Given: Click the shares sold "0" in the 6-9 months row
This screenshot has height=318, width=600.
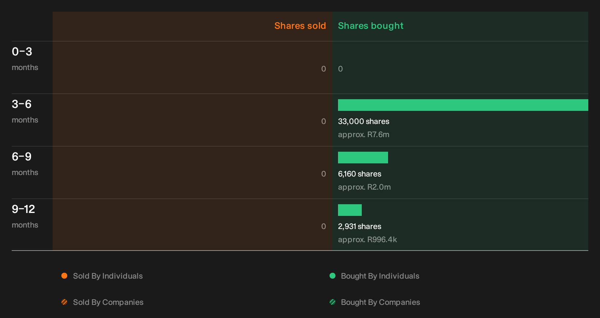Looking at the screenshot, I should (x=323, y=174).
